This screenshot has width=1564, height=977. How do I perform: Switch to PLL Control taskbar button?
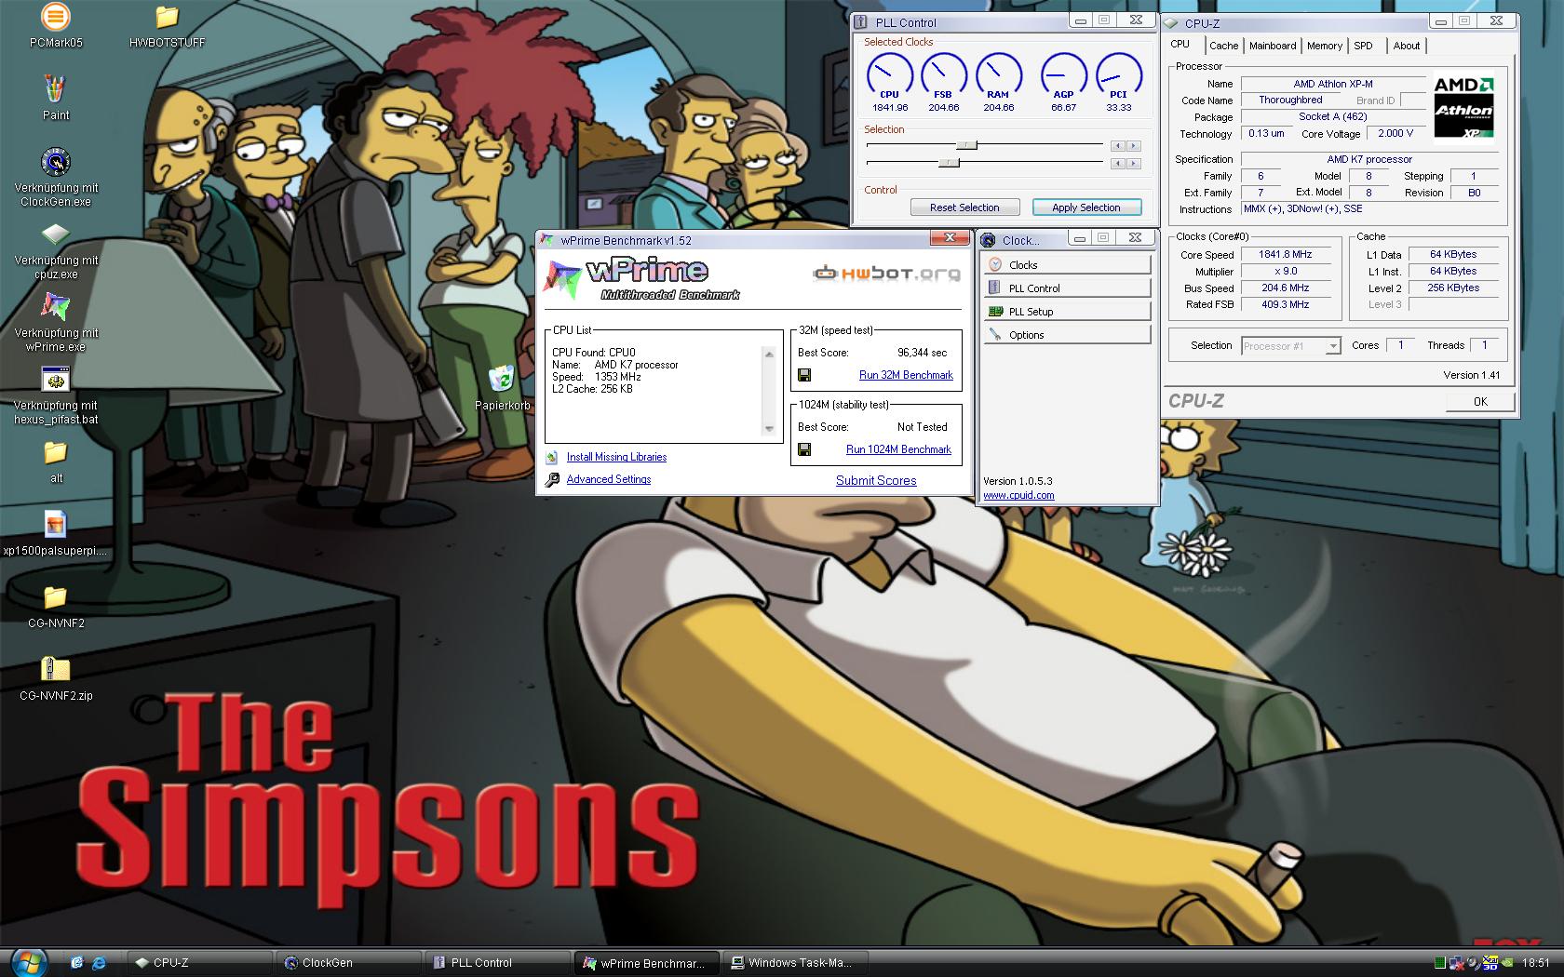coord(498,963)
